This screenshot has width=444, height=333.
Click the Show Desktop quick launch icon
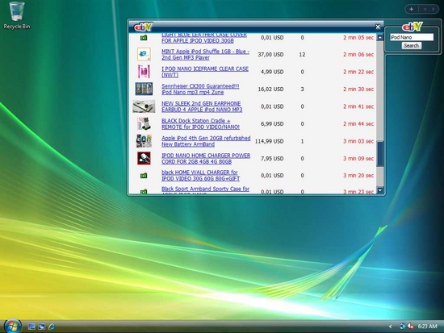point(31,327)
